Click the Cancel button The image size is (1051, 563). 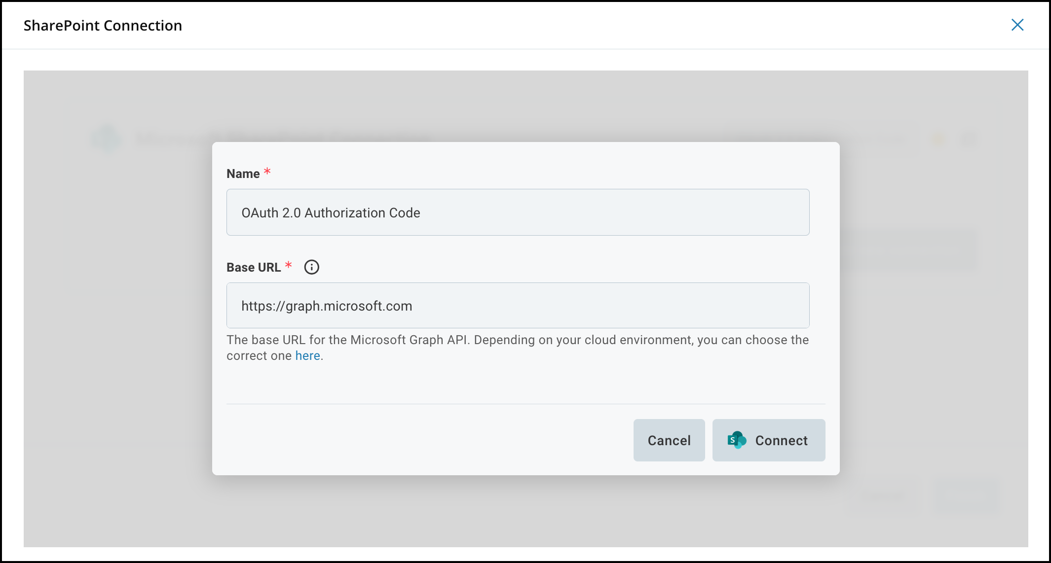coord(669,440)
